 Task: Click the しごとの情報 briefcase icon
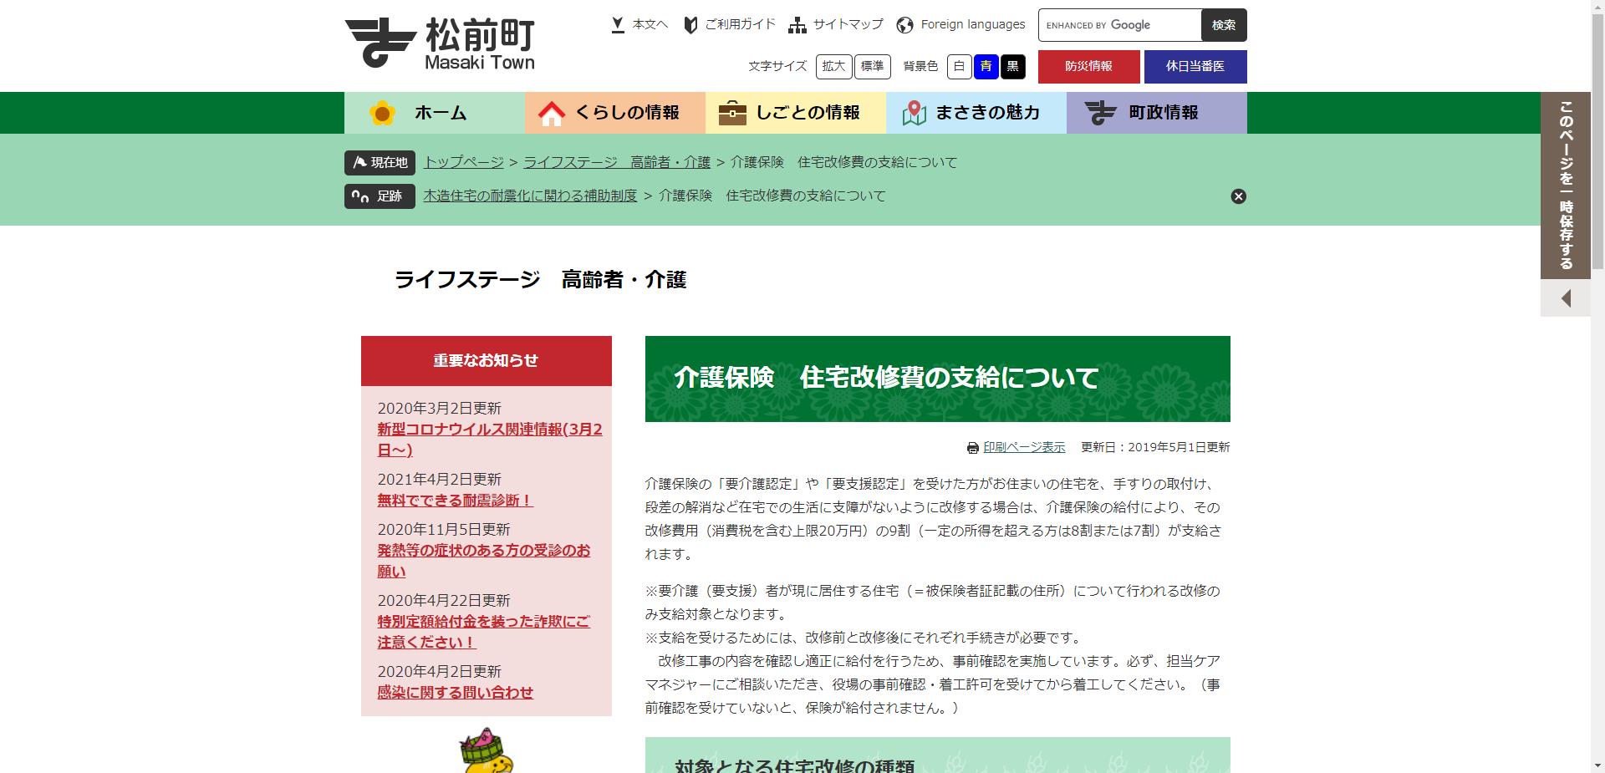[x=731, y=112]
